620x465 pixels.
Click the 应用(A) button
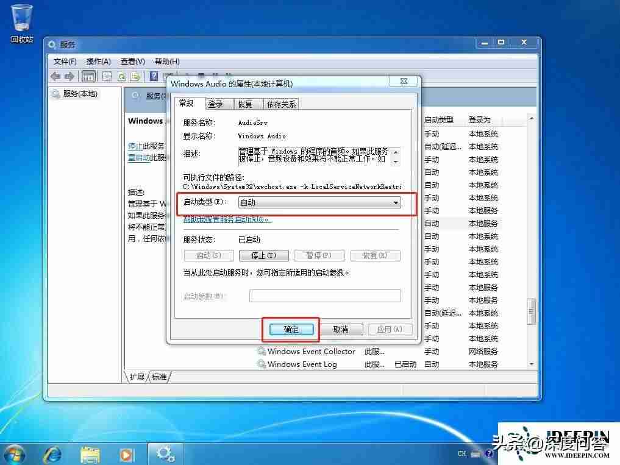pyautogui.click(x=390, y=329)
